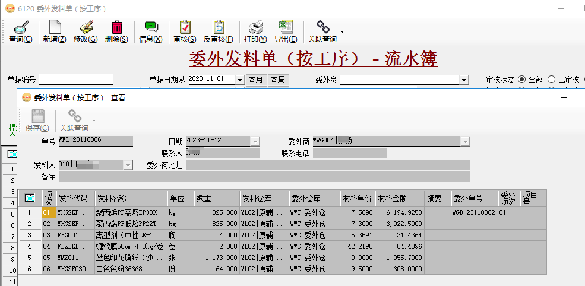Export to Excel with 导出(E)
585x286 pixels.
[286, 31]
